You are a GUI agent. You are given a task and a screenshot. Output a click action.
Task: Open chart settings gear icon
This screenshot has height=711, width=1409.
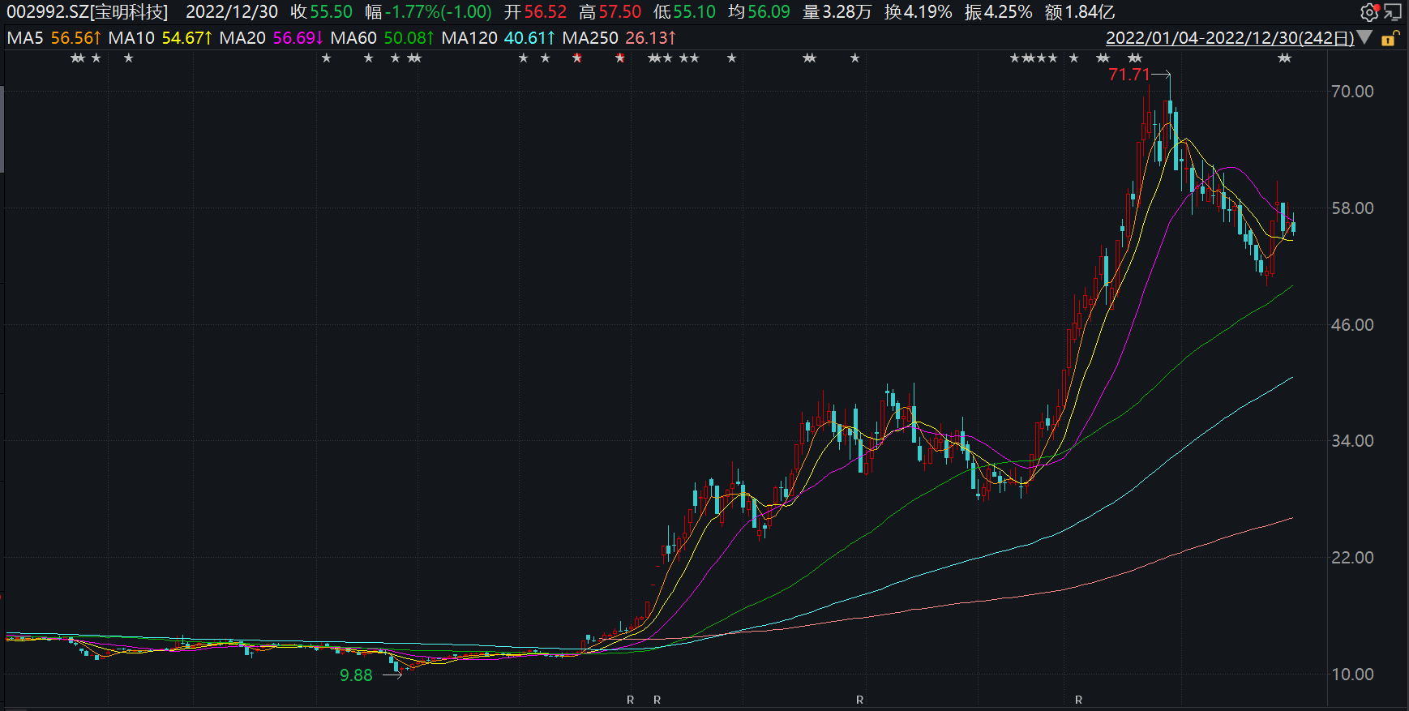pyautogui.click(x=1368, y=12)
